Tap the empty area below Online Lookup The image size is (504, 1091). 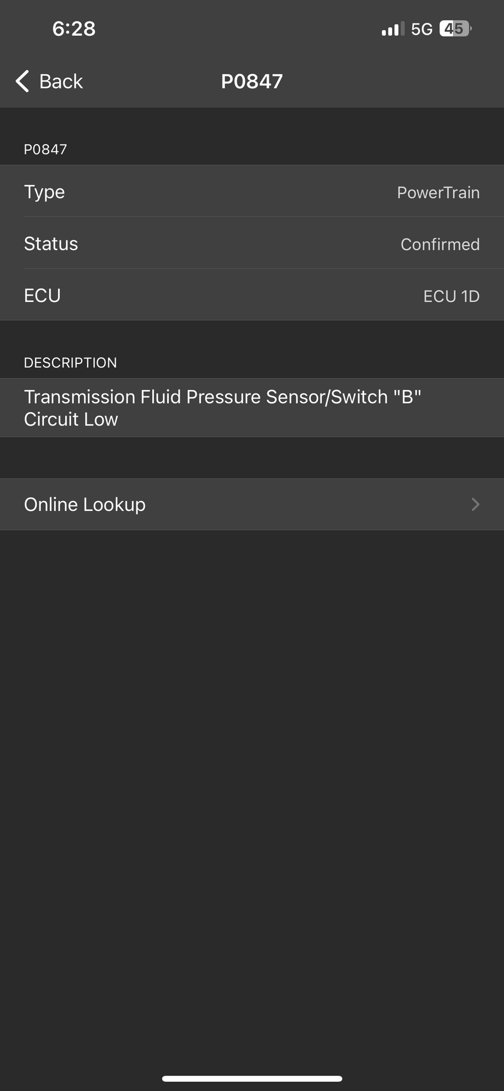click(252, 768)
